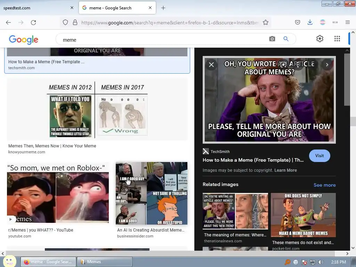The height and width of the screenshot is (267, 356).
Task: Open the Memes folder taskbar button
Action: click(x=105, y=262)
